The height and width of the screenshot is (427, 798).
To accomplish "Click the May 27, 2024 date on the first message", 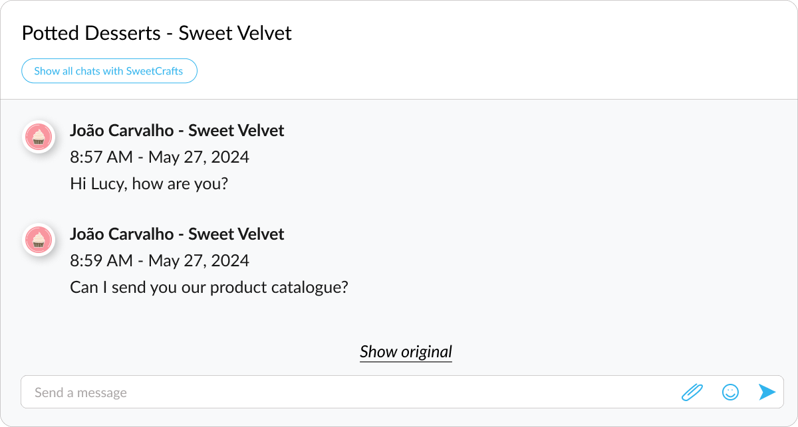I will point(199,157).
